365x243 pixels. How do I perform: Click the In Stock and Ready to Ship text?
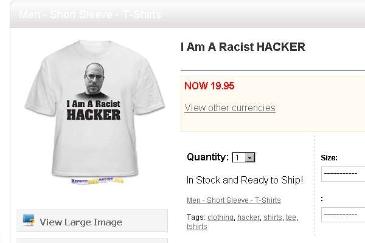245,180
